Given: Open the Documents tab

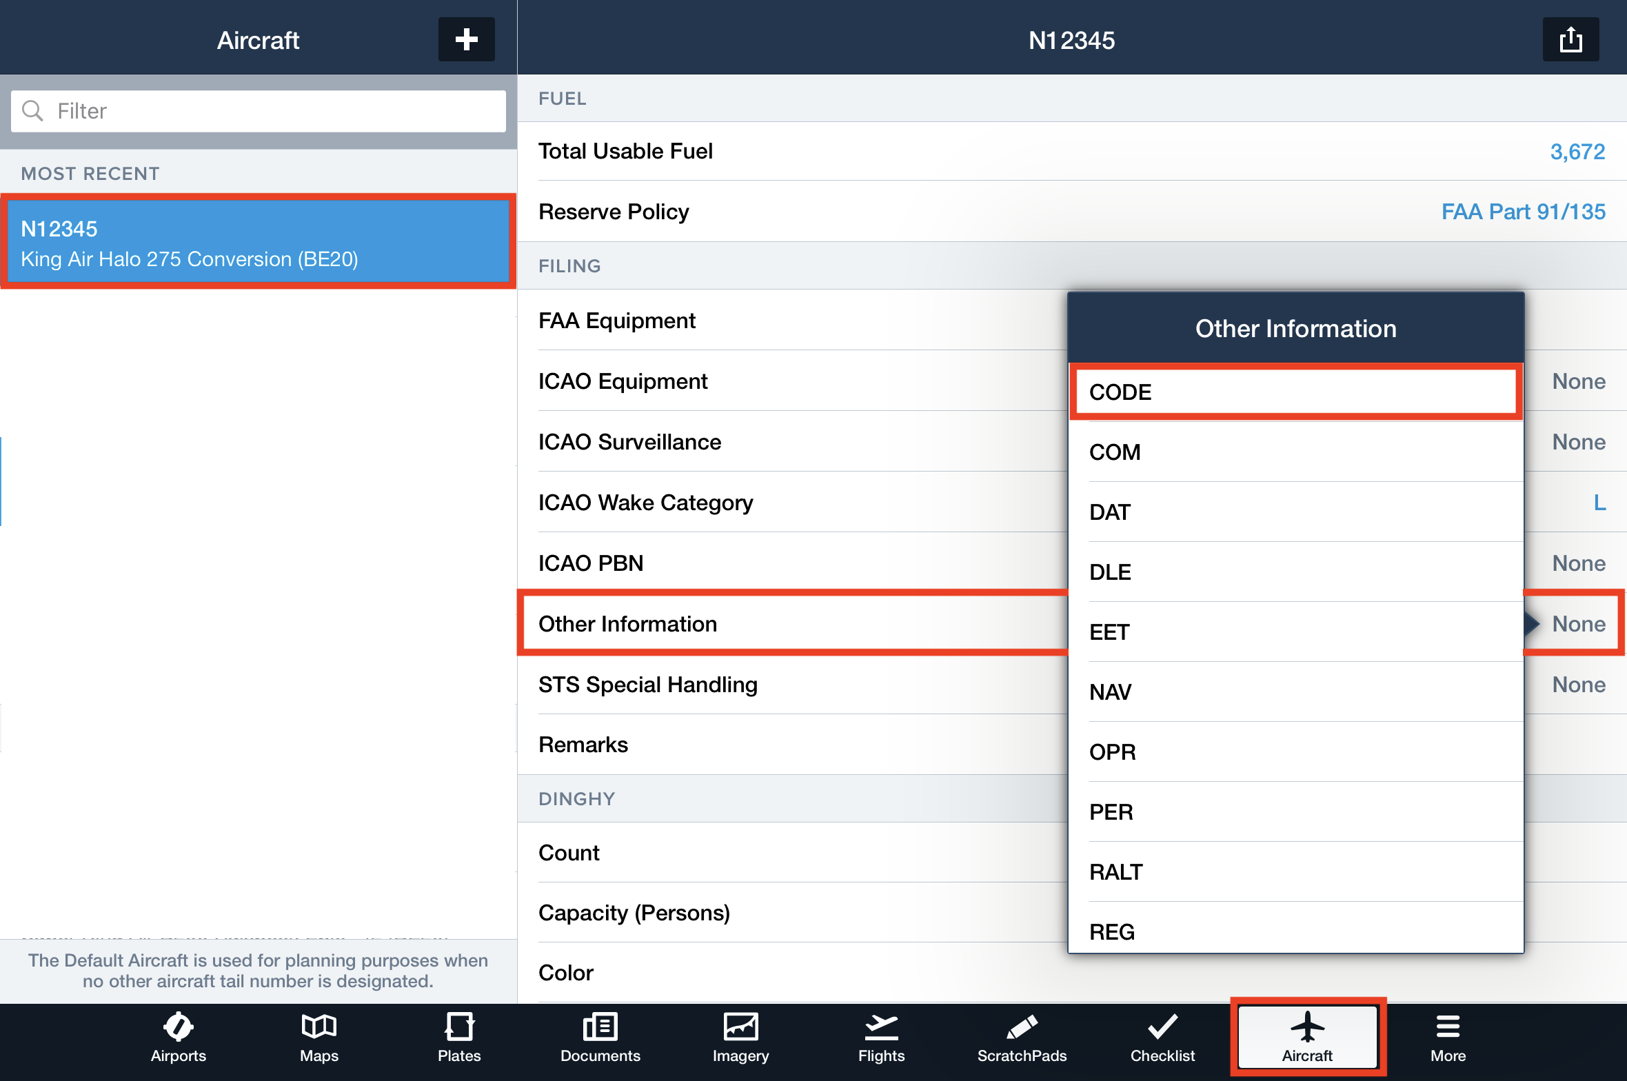Looking at the screenshot, I should pos(600,1038).
